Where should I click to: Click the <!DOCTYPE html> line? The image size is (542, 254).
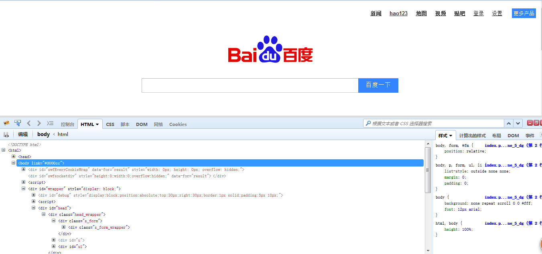click(24, 144)
